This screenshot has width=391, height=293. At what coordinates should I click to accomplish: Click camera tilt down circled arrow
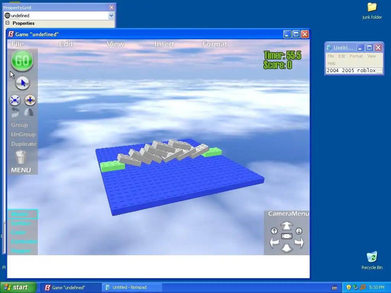point(299,231)
